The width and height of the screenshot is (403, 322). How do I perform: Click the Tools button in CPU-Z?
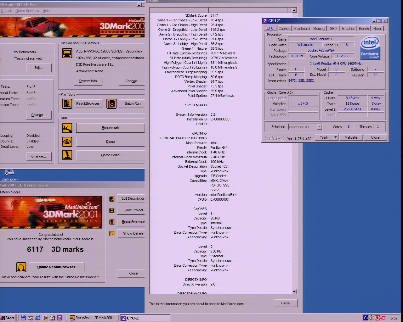click(324, 137)
